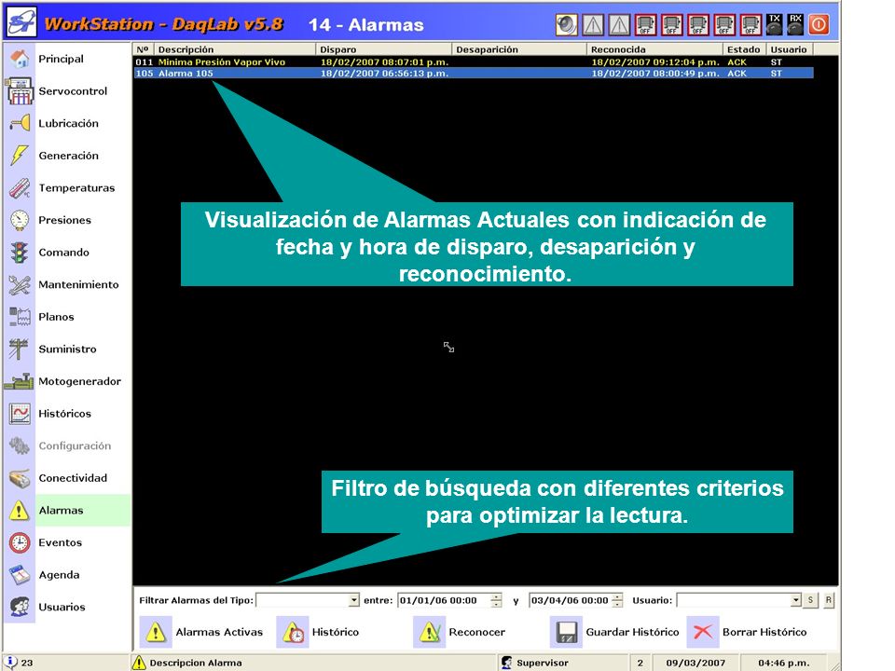Select the Alarmas sidebar entry
This screenshot has width=895, height=671.
[x=67, y=510]
